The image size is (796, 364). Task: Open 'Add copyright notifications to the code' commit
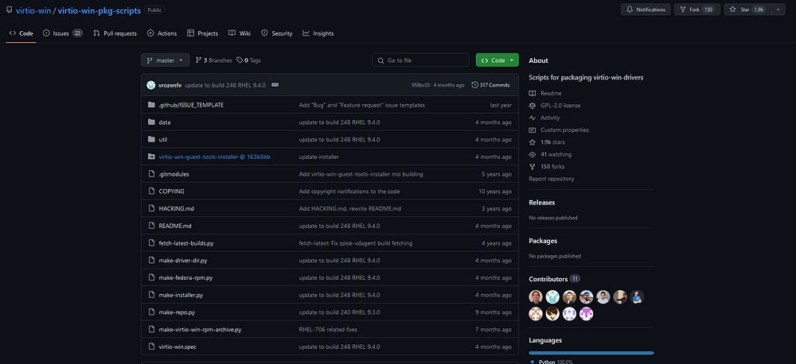pos(349,191)
